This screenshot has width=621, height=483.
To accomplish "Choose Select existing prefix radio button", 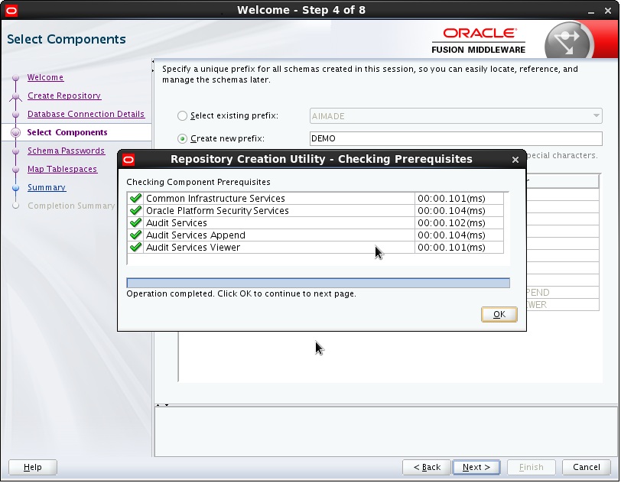I will [182, 115].
